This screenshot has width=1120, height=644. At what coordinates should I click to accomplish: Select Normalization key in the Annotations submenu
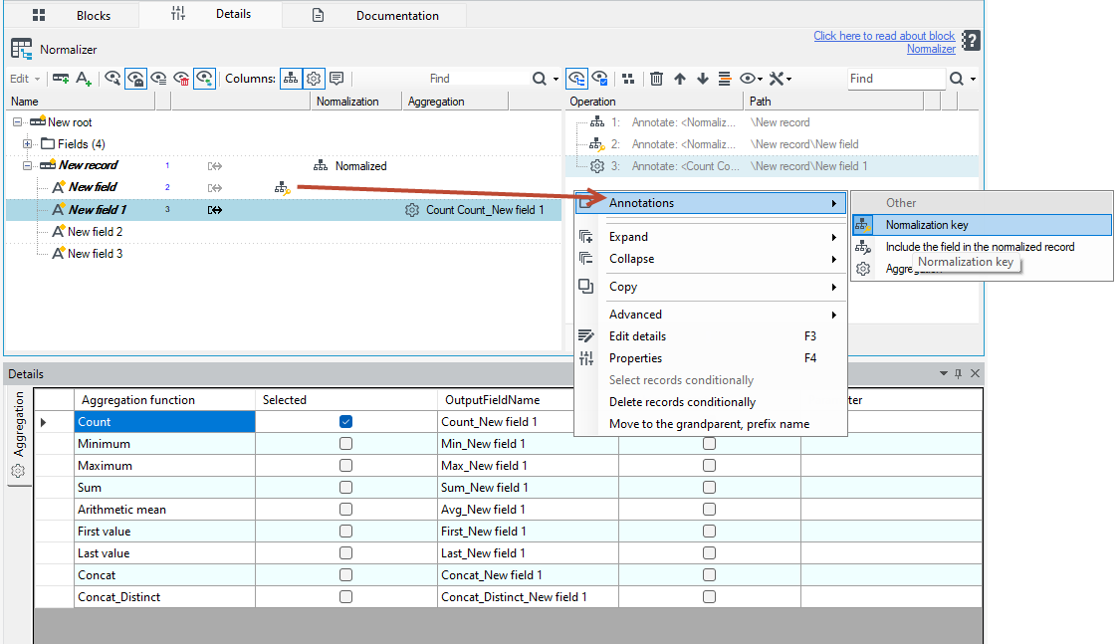tap(983, 225)
